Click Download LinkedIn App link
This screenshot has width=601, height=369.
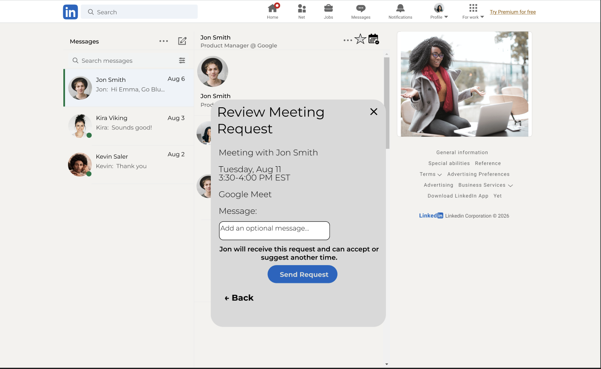coord(458,196)
